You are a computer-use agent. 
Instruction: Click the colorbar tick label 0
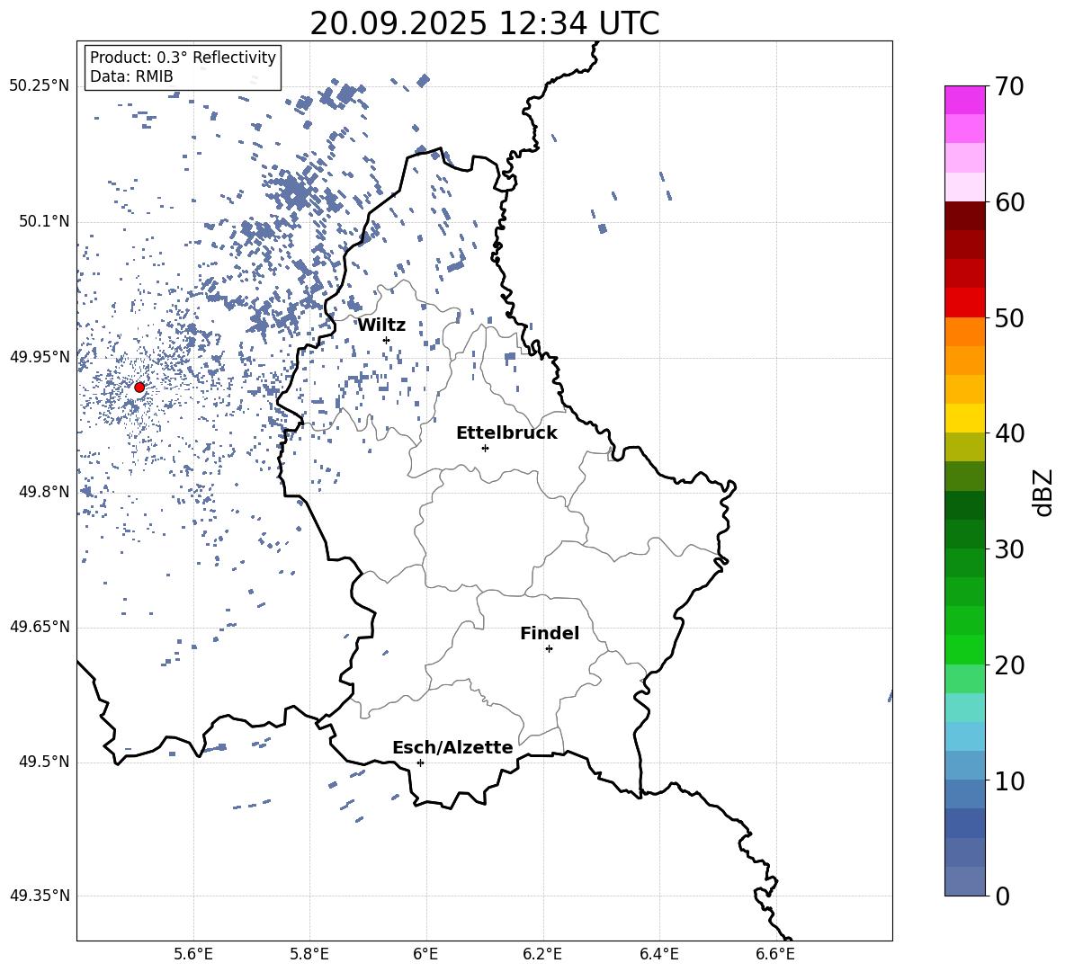click(1002, 896)
